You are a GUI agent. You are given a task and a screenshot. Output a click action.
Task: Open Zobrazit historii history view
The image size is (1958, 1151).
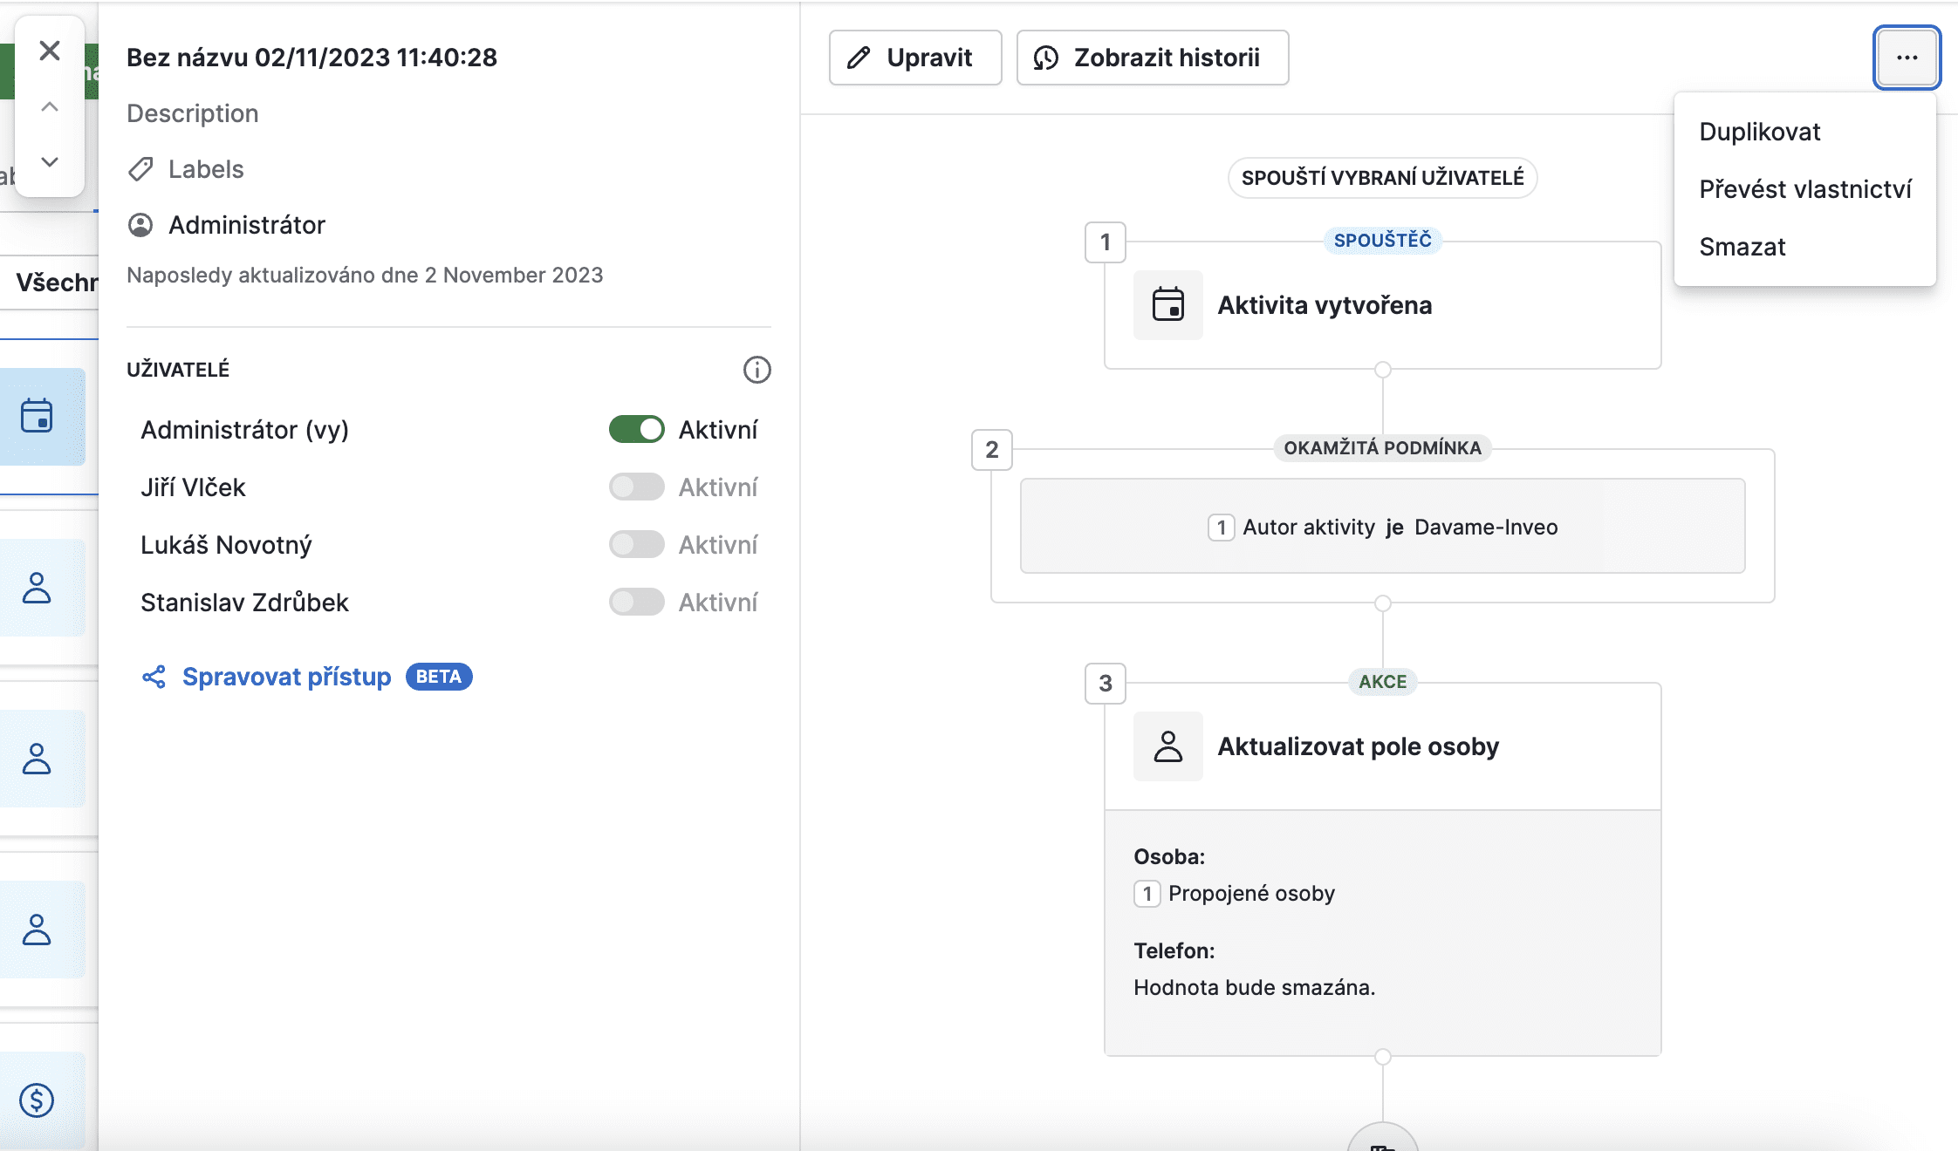(1152, 58)
